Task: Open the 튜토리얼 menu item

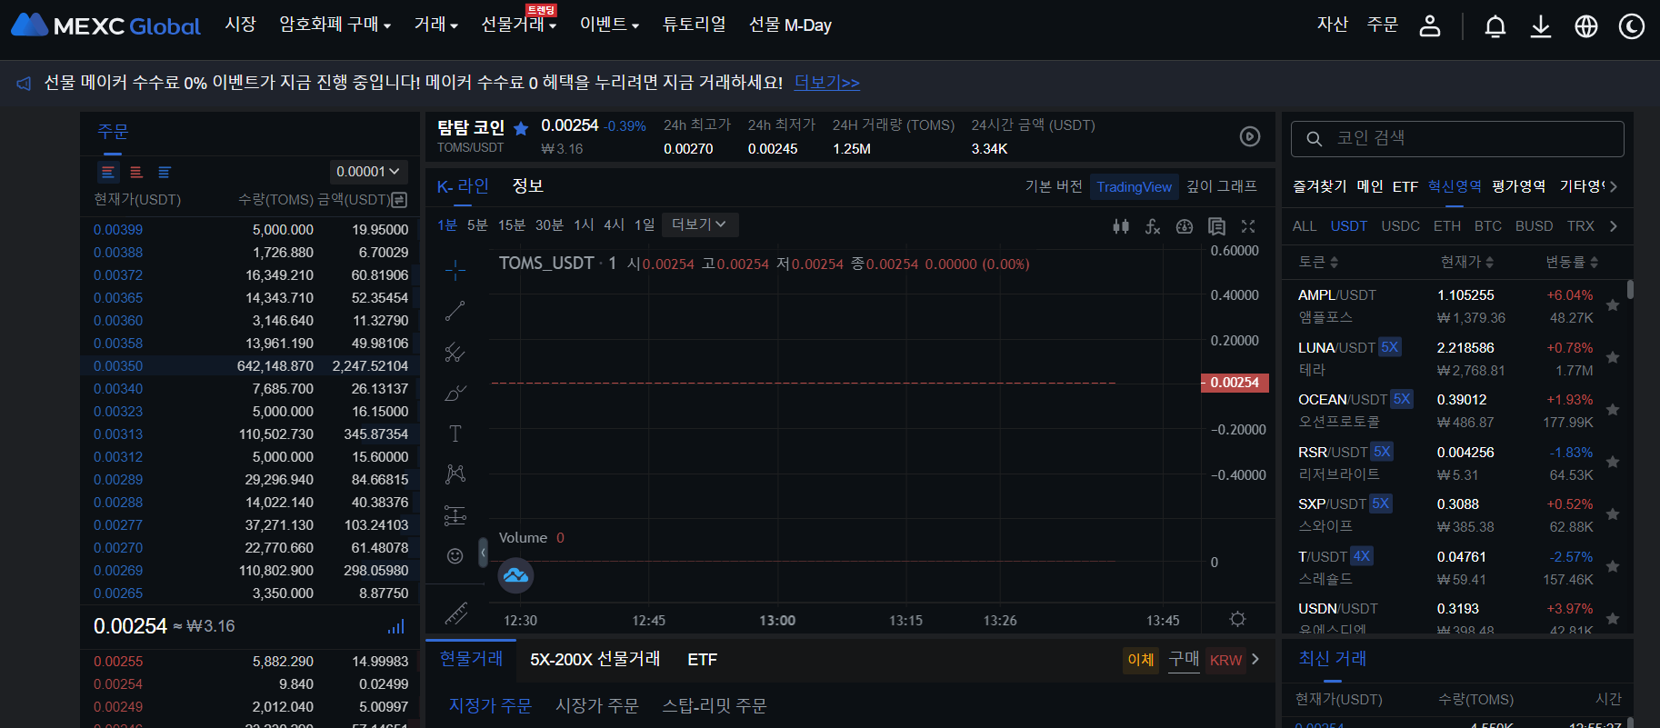Action: point(694,25)
